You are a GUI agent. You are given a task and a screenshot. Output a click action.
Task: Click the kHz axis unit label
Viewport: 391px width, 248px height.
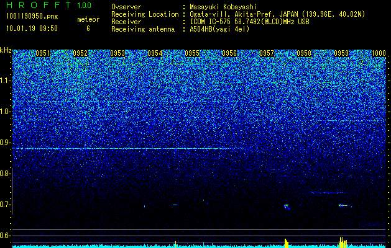[x=6, y=50]
